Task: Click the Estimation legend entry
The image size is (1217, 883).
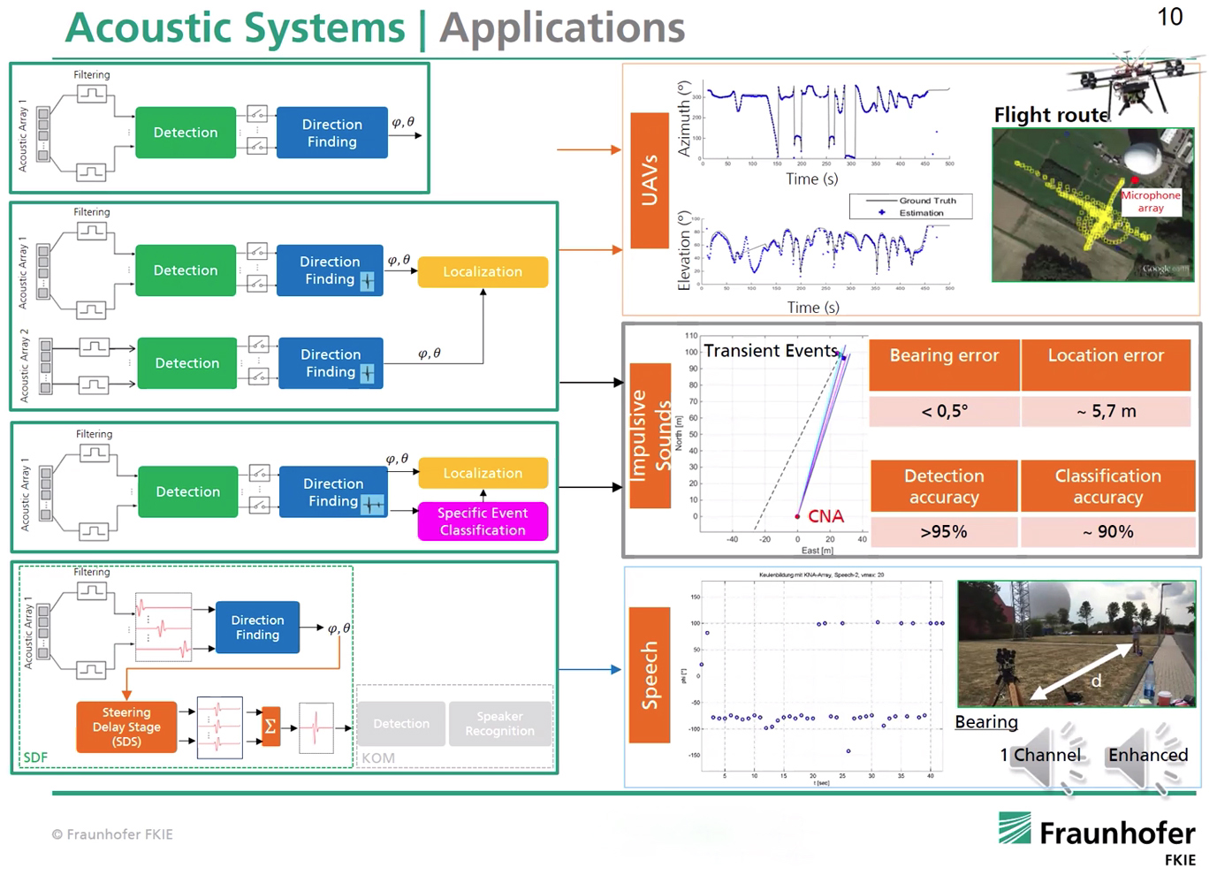Action: coord(910,213)
